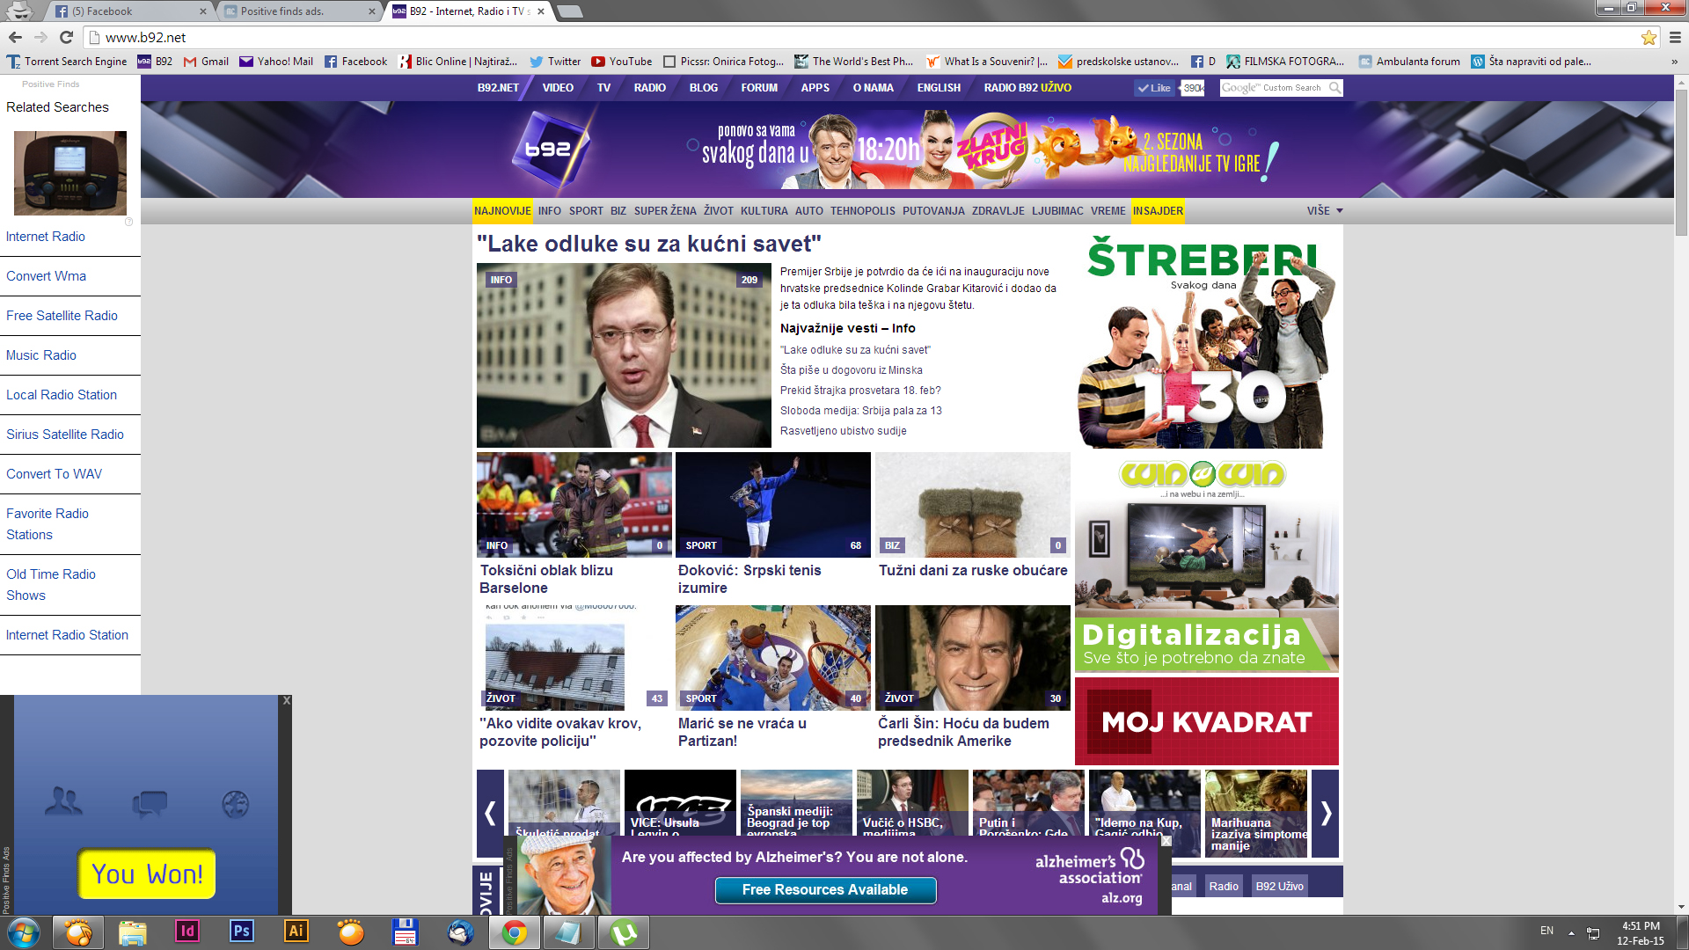Open the Thunderbird icon on the taskbar
Screen dimensions: 1689x950
460,932
